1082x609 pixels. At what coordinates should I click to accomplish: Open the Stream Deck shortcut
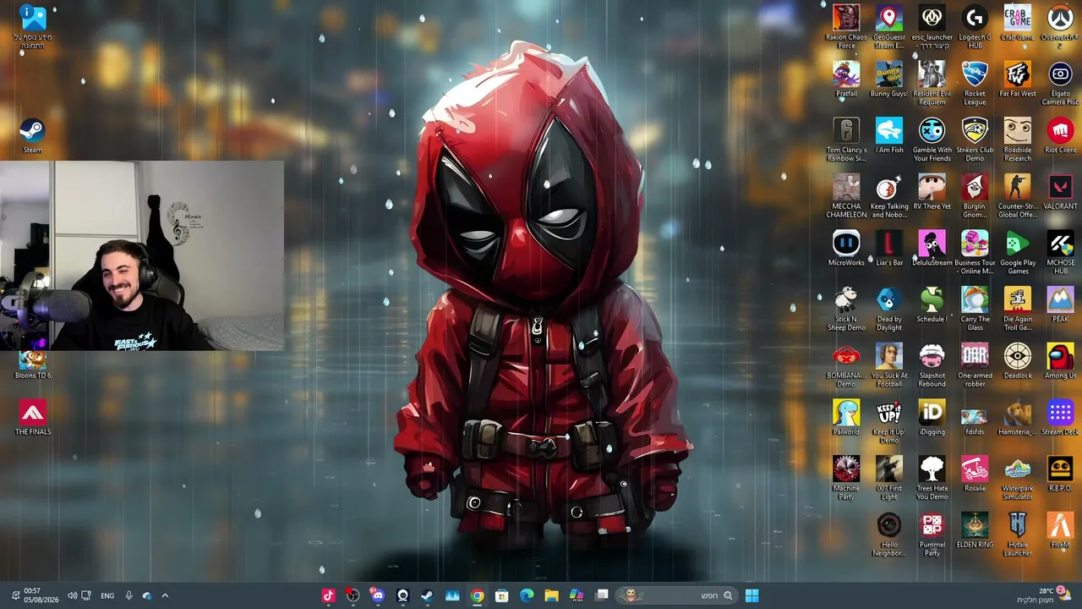click(1060, 417)
